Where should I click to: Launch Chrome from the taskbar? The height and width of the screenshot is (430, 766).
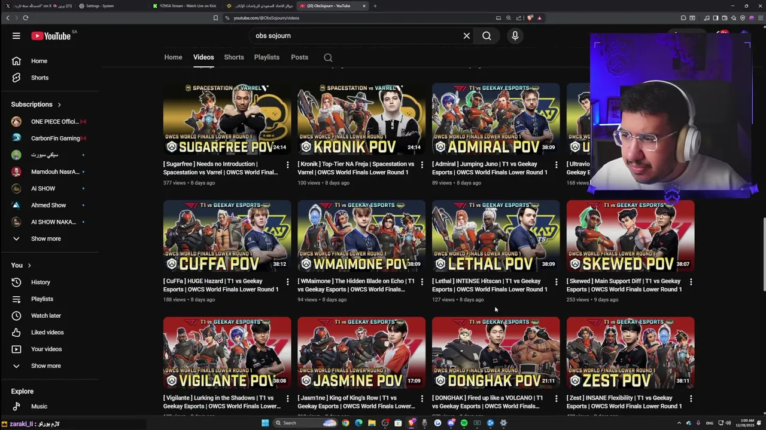pos(345,423)
